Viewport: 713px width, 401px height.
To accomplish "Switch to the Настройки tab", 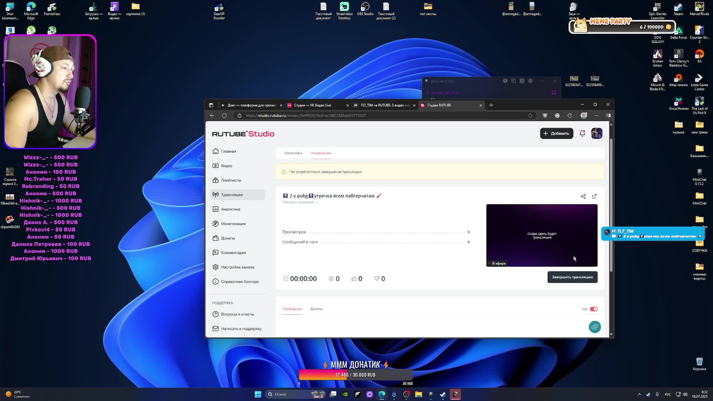I will click(293, 153).
